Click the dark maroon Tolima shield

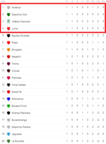pos(9,64)
